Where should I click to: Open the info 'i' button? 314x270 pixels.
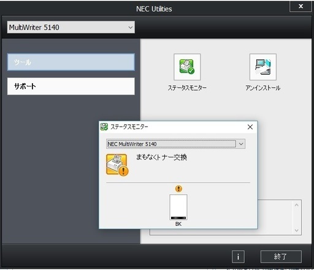point(238,257)
